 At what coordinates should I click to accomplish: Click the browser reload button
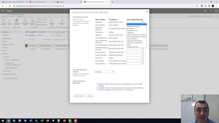coord(10,6)
